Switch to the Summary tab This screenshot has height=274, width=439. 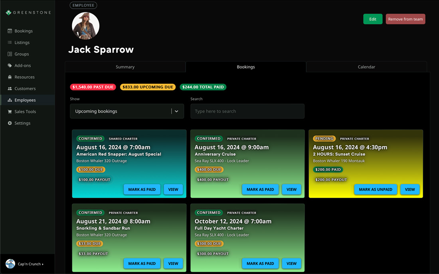pos(125,67)
